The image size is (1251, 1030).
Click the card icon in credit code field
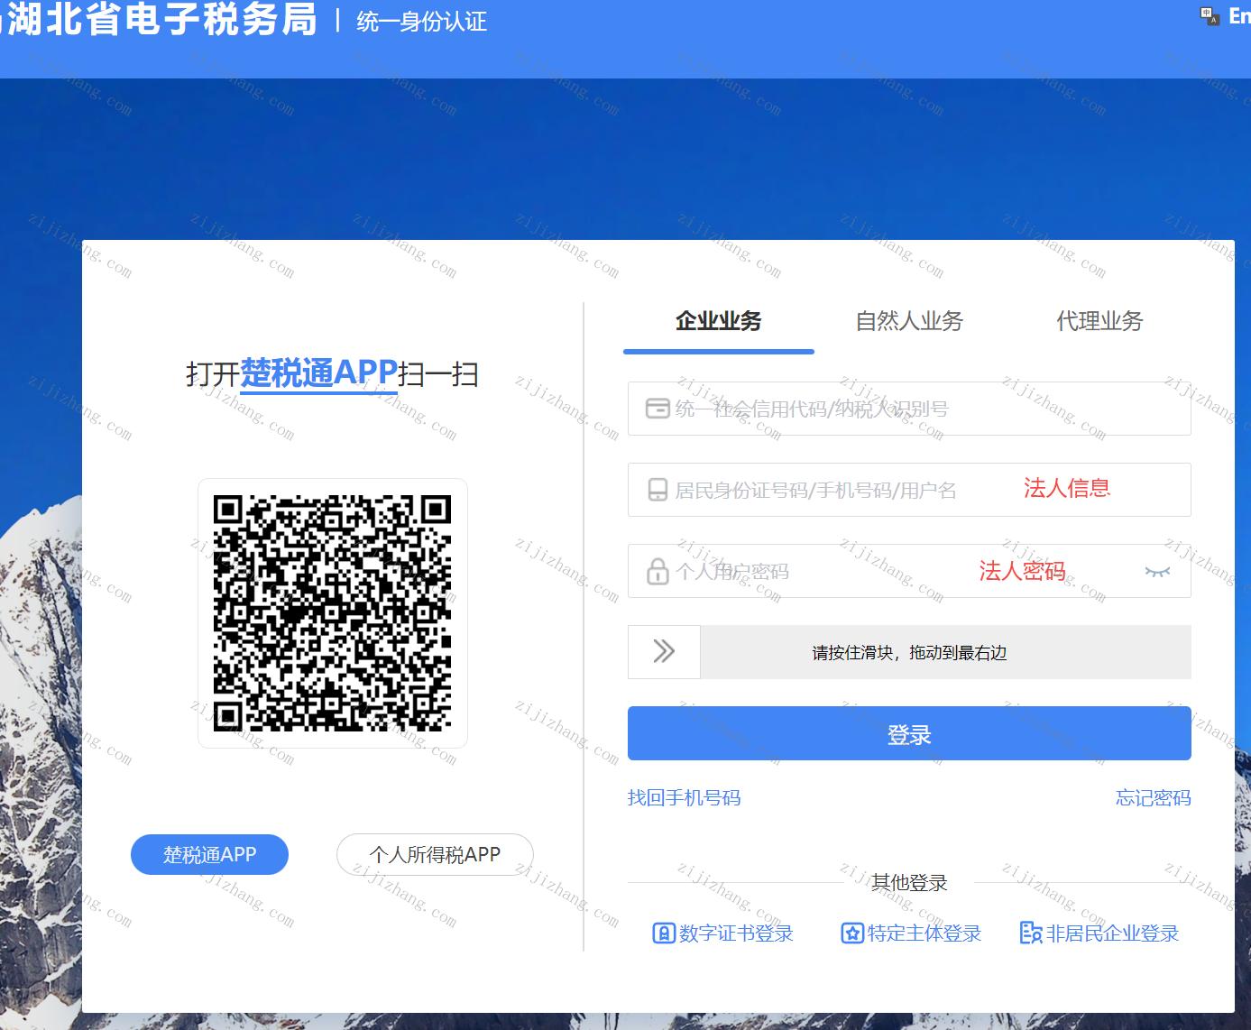click(658, 409)
